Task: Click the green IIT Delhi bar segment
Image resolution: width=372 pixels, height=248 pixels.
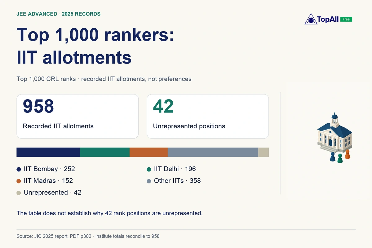Action: pos(105,152)
